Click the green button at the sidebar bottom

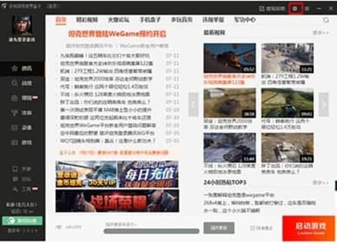tap(22, 221)
